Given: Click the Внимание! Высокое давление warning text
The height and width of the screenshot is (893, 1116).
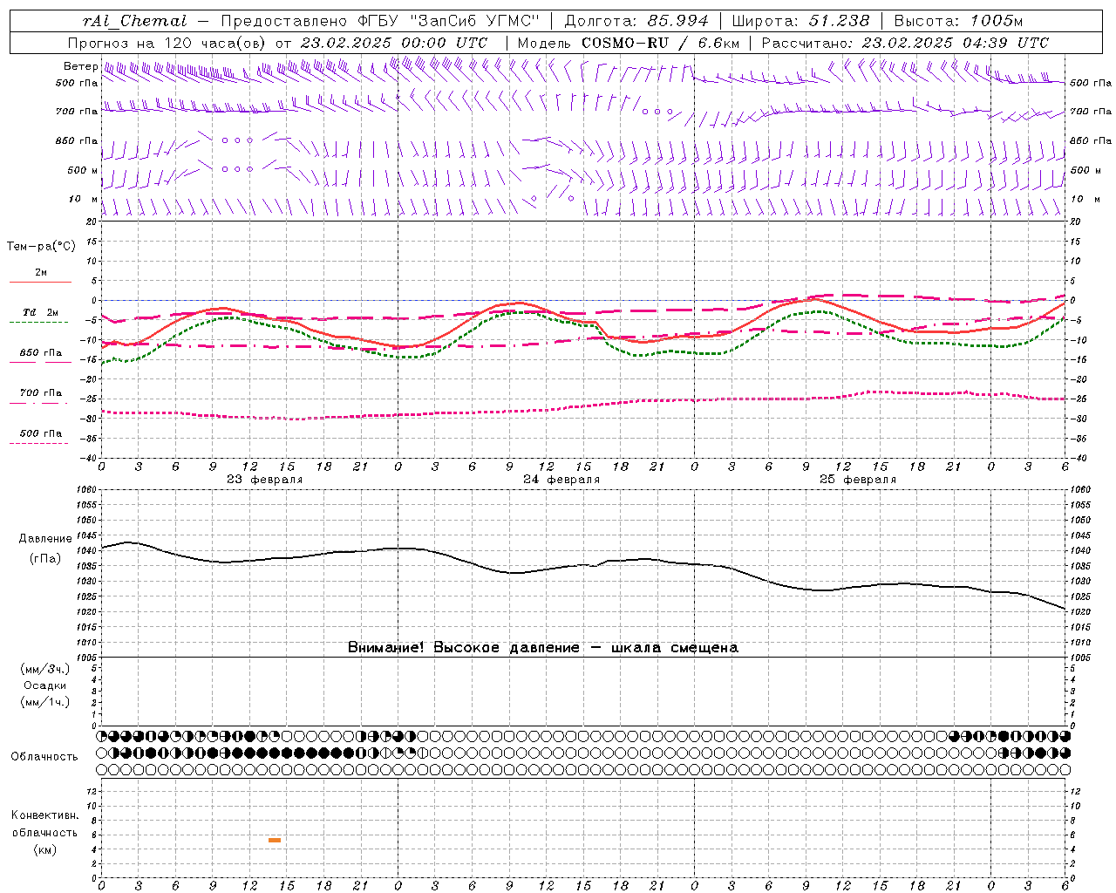Looking at the screenshot, I should (543, 647).
